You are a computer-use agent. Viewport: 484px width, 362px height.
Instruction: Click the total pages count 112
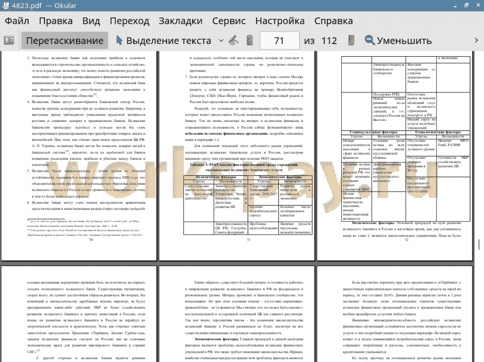(329, 41)
